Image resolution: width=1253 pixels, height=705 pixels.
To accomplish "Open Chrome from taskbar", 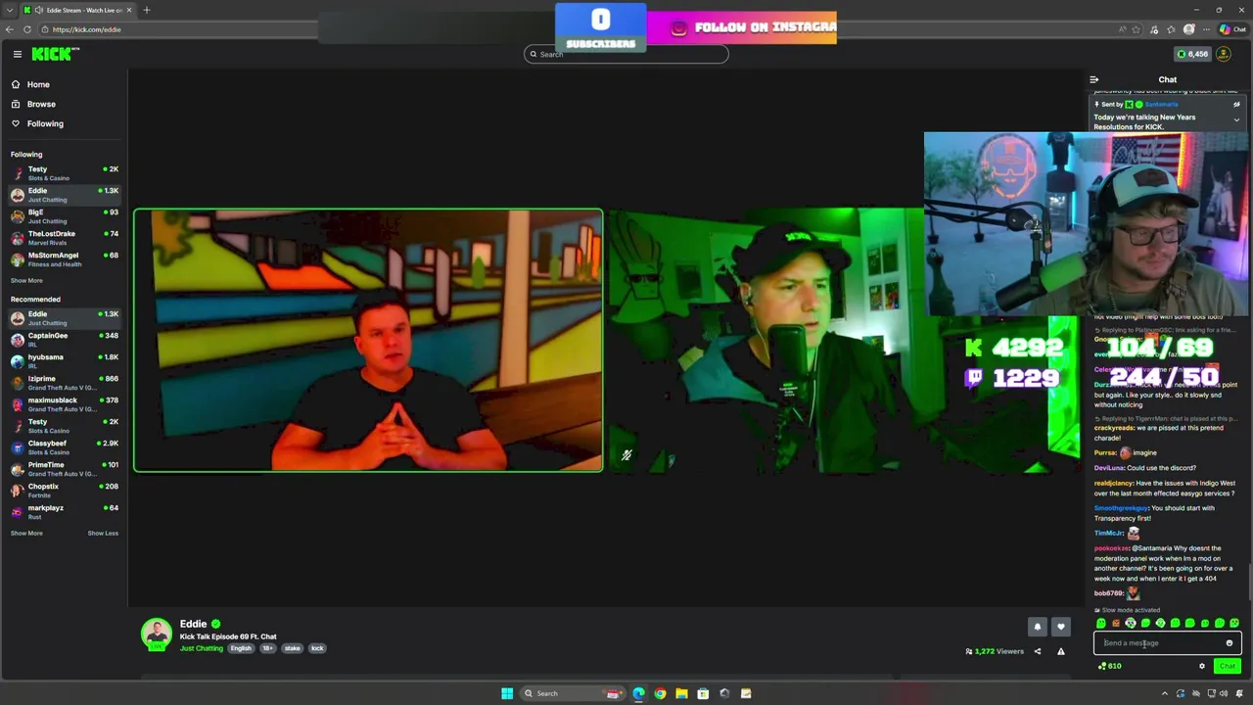I will click(x=660, y=693).
